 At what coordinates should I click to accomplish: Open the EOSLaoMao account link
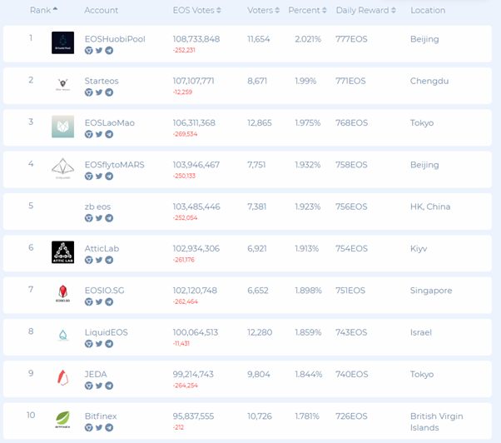(110, 122)
